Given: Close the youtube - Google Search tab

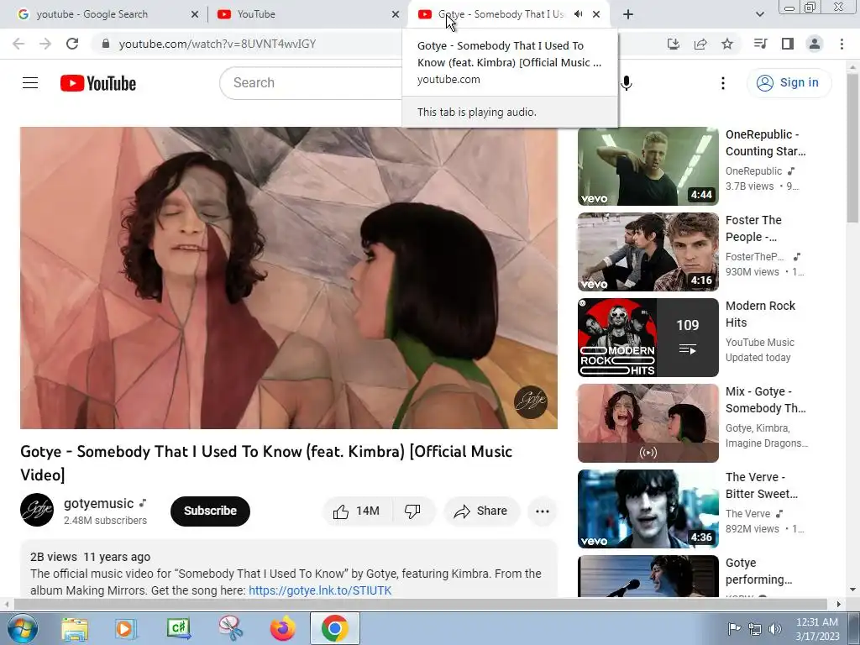Looking at the screenshot, I should pos(195,15).
